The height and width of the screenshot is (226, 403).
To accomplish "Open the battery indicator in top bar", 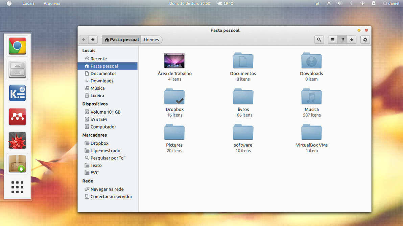I will coord(374,3).
